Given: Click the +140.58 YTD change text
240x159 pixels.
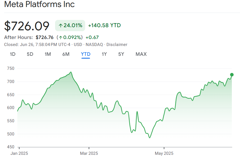Looking at the screenshot, I should (x=104, y=26).
